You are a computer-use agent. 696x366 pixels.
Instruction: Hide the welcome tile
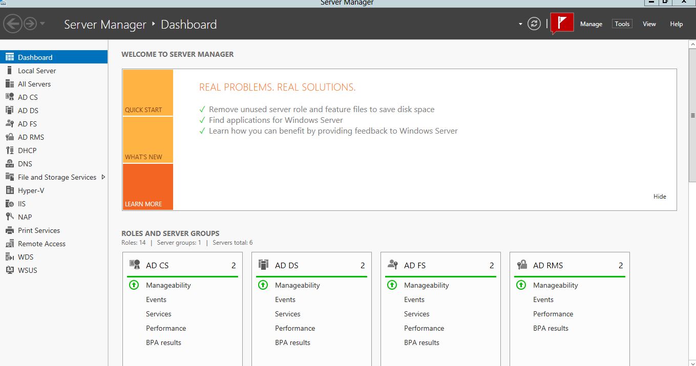click(x=660, y=197)
